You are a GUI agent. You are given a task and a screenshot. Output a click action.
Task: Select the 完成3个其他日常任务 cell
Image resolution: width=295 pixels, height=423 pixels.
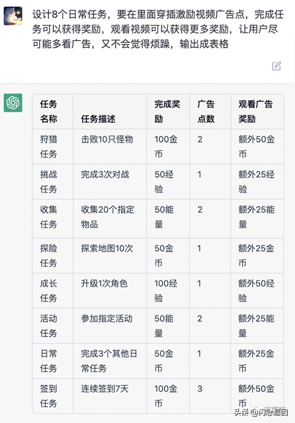click(x=109, y=361)
